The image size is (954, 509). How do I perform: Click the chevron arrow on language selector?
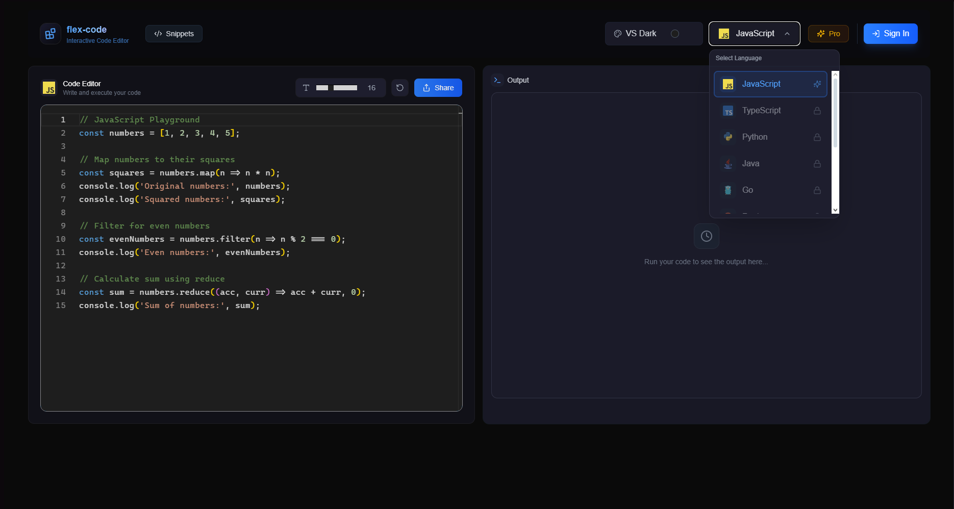pos(787,34)
